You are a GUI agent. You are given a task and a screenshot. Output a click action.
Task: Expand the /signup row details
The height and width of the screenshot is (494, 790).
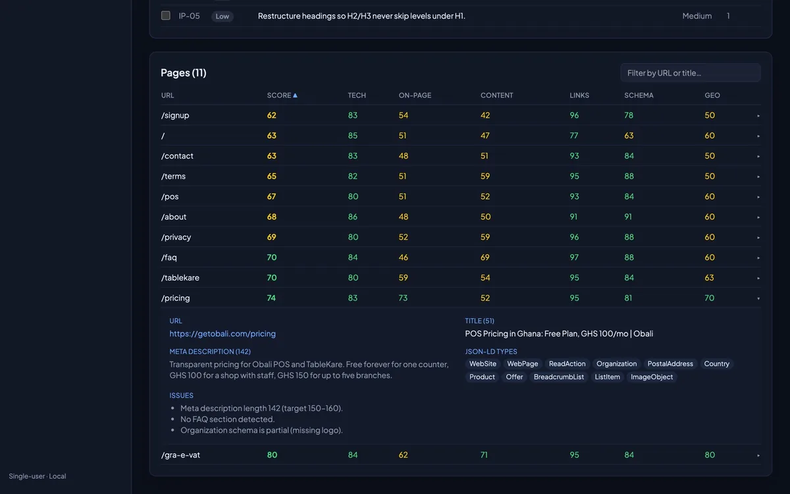(758, 115)
